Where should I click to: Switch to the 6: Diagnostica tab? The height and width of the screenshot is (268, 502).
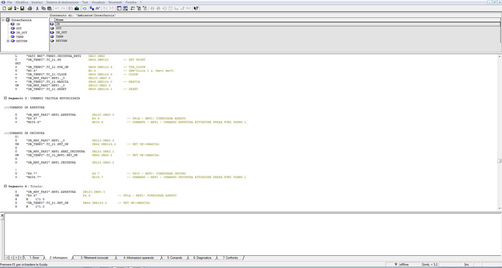tap(202, 258)
